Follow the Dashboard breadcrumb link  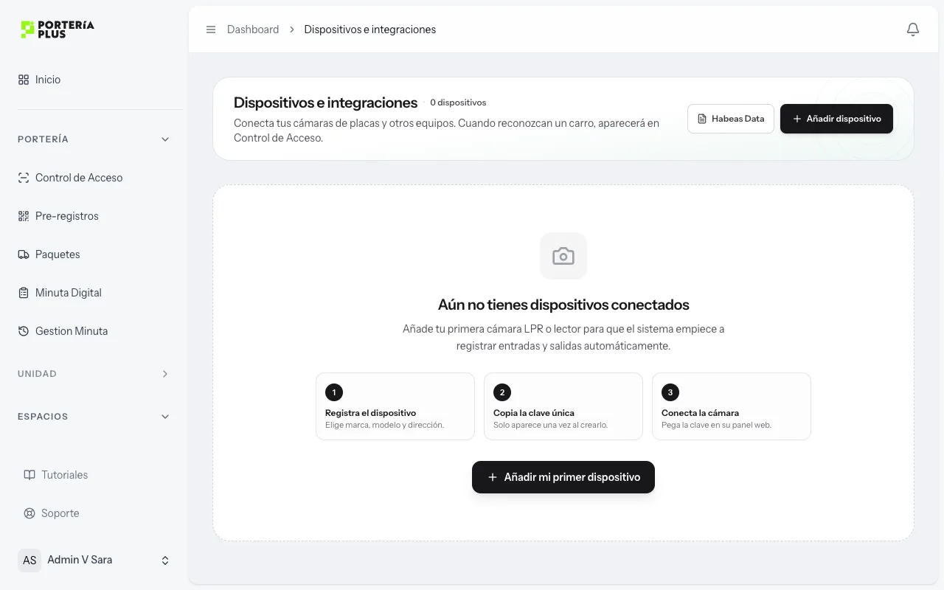253,29
